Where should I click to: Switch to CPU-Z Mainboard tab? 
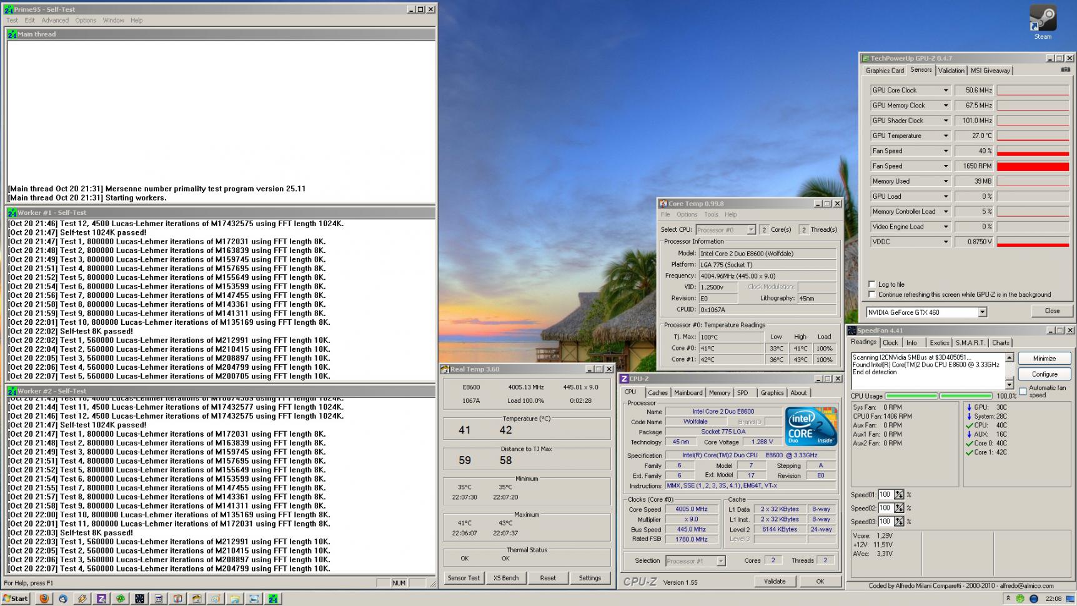point(688,393)
